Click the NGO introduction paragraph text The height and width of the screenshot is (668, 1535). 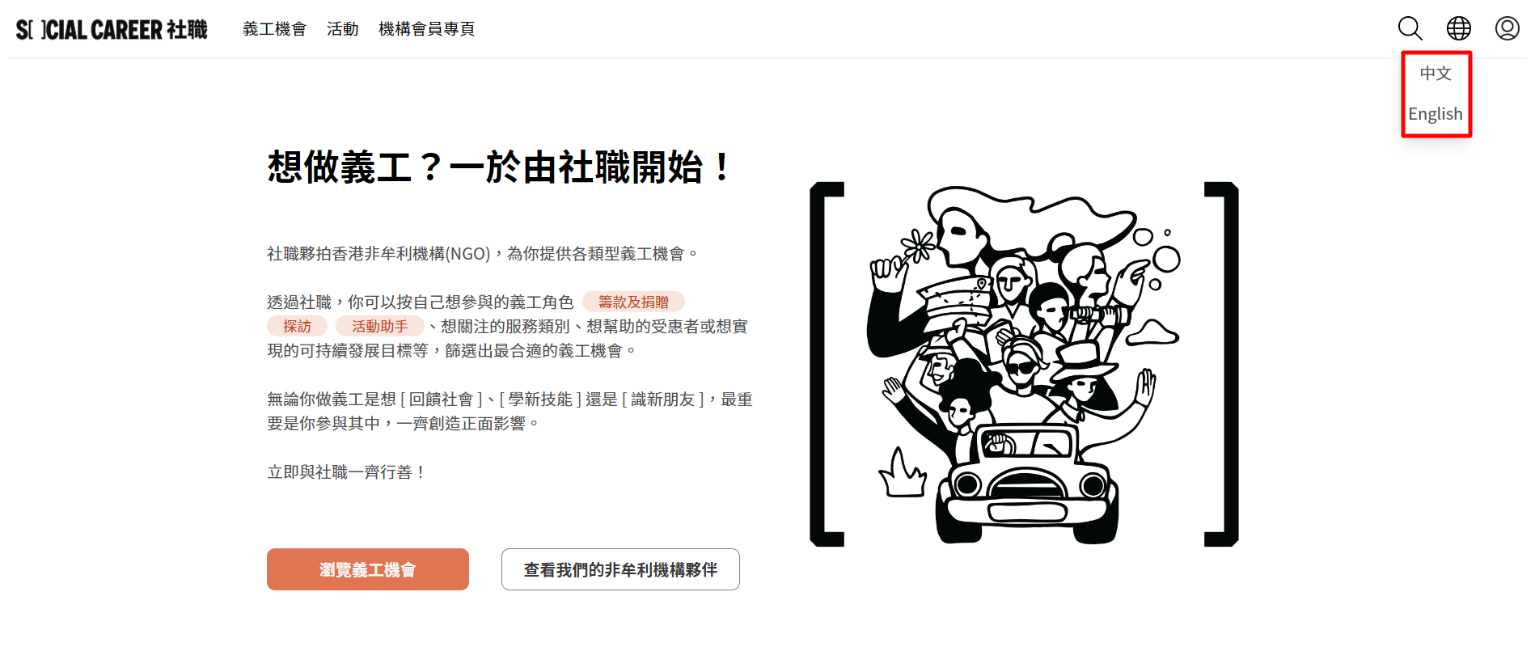483,253
